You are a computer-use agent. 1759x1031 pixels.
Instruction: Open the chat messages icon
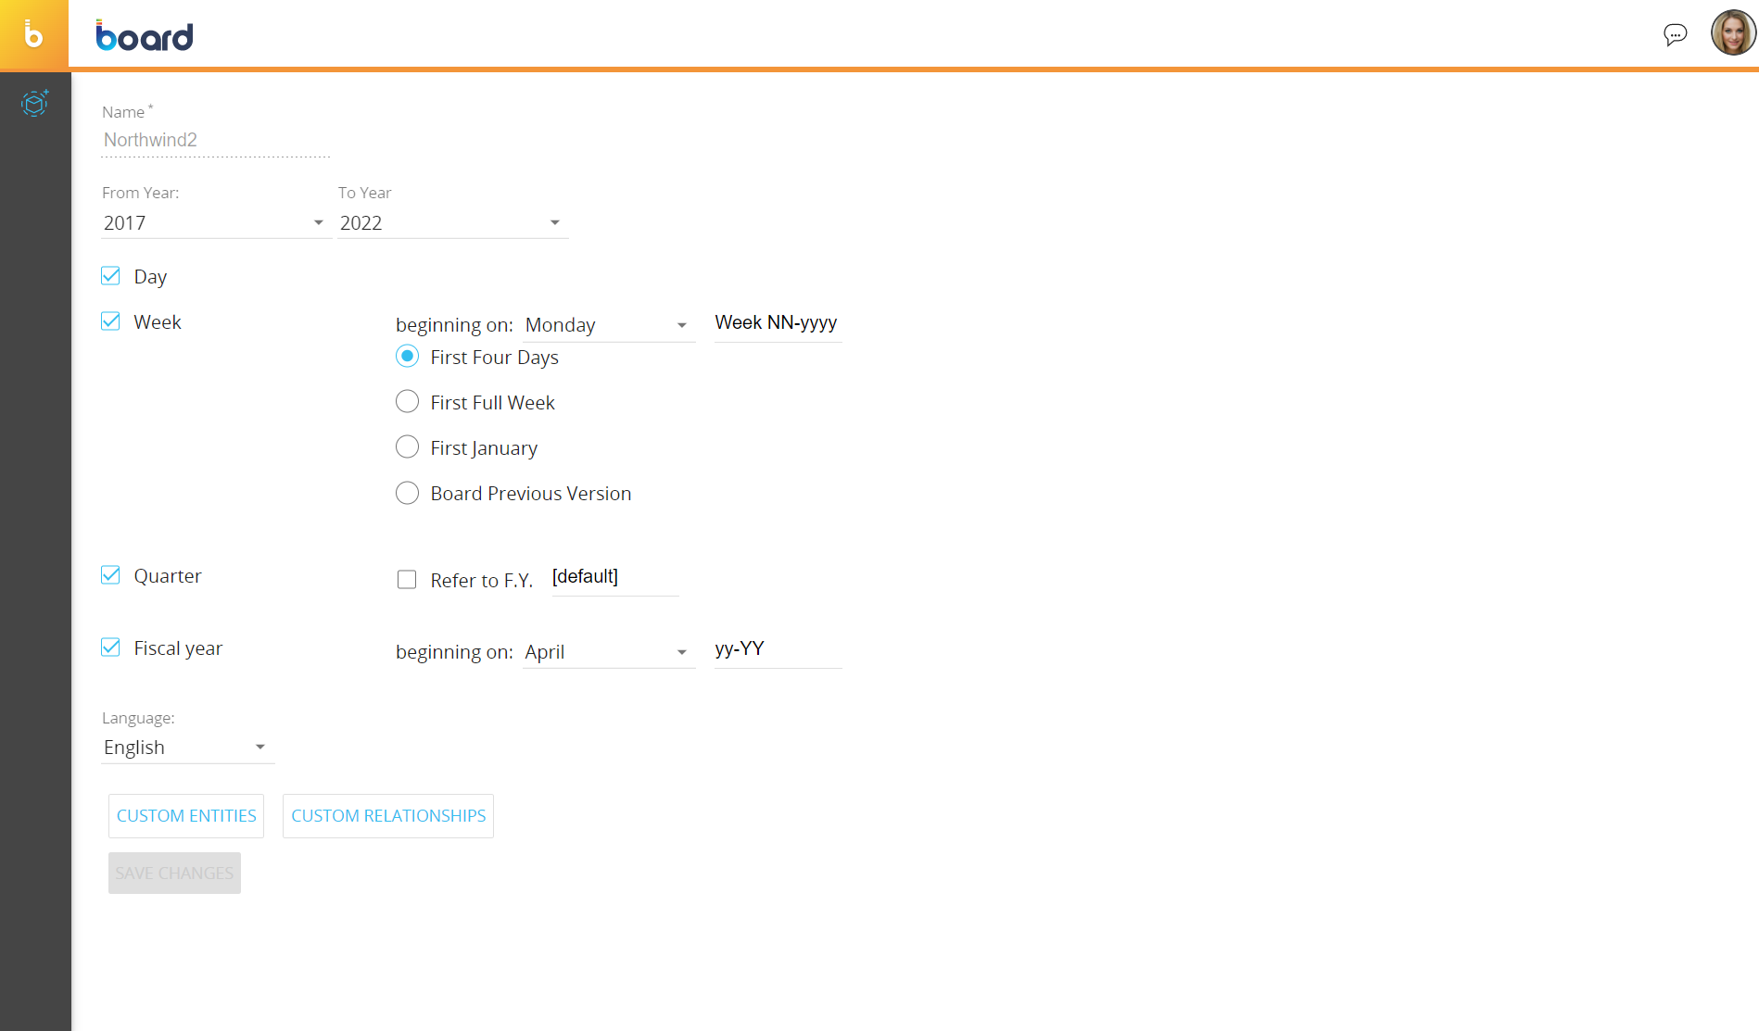[x=1675, y=35]
